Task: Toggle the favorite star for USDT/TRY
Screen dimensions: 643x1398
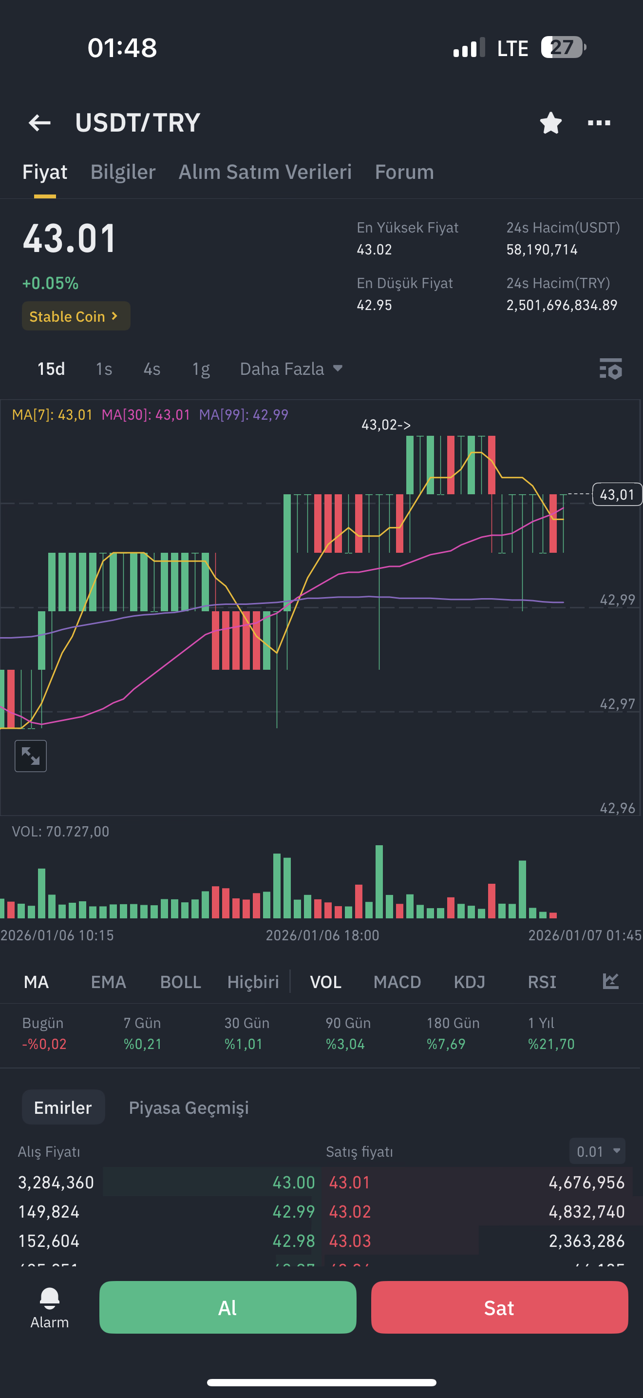Action: 550,123
